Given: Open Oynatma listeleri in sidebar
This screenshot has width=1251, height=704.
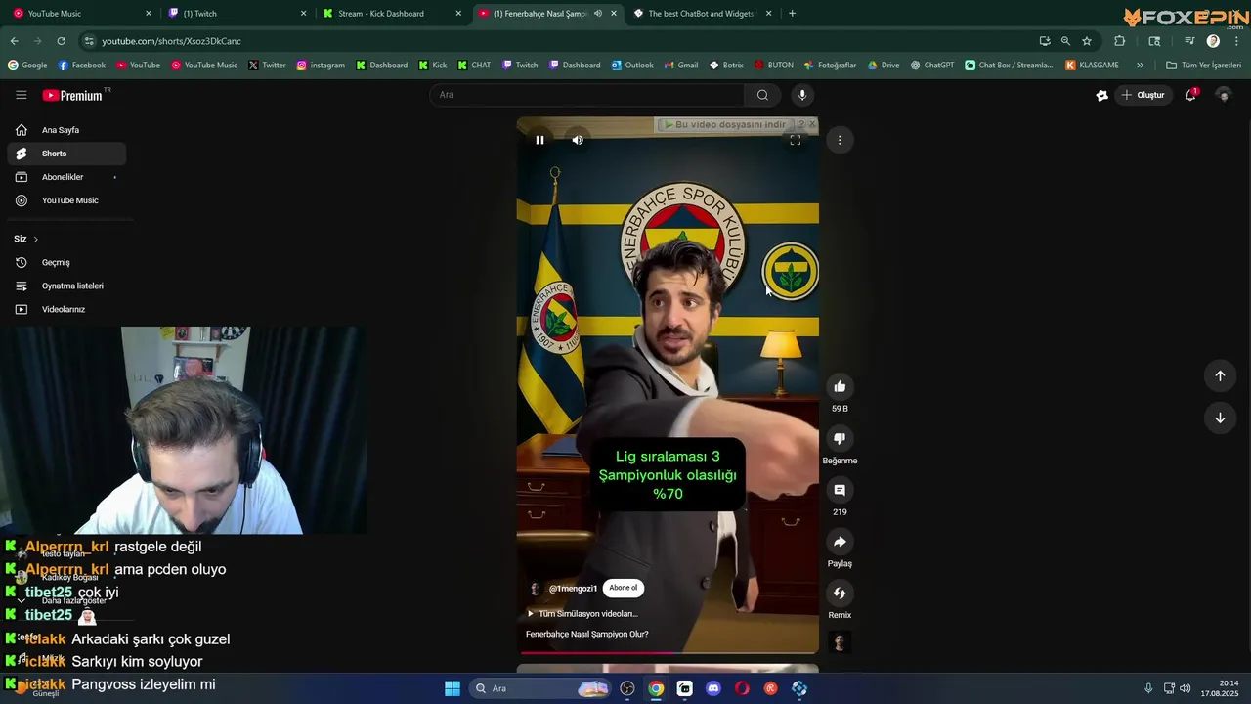Looking at the screenshot, I should [x=66, y=286].
